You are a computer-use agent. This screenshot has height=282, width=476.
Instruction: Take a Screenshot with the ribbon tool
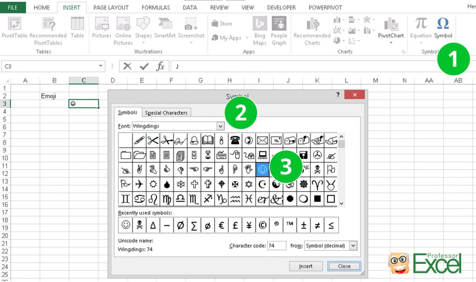pos(191,29)
